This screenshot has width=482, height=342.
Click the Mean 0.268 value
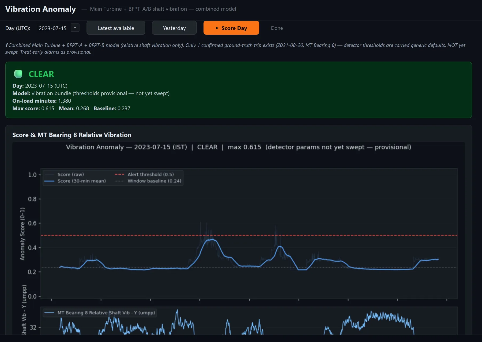(x=74, y=108)
